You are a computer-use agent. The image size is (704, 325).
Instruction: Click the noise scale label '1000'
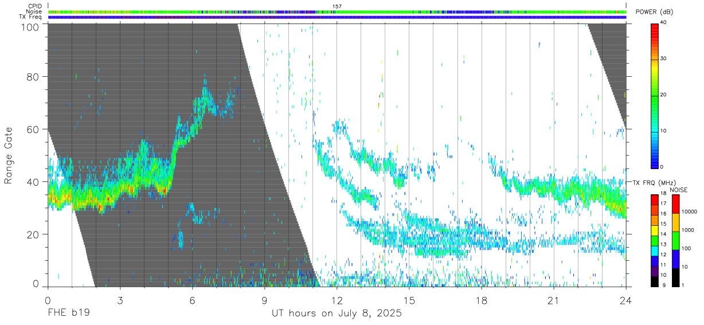point(688,230)
